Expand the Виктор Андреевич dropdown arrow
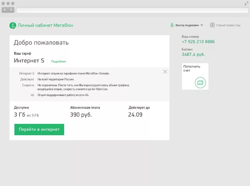The height and width of the screenshot is (186, 250). 202,25
